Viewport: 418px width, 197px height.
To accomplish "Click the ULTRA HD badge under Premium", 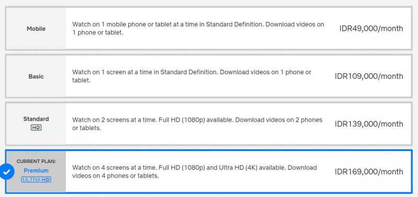I will tap(36, 180).
